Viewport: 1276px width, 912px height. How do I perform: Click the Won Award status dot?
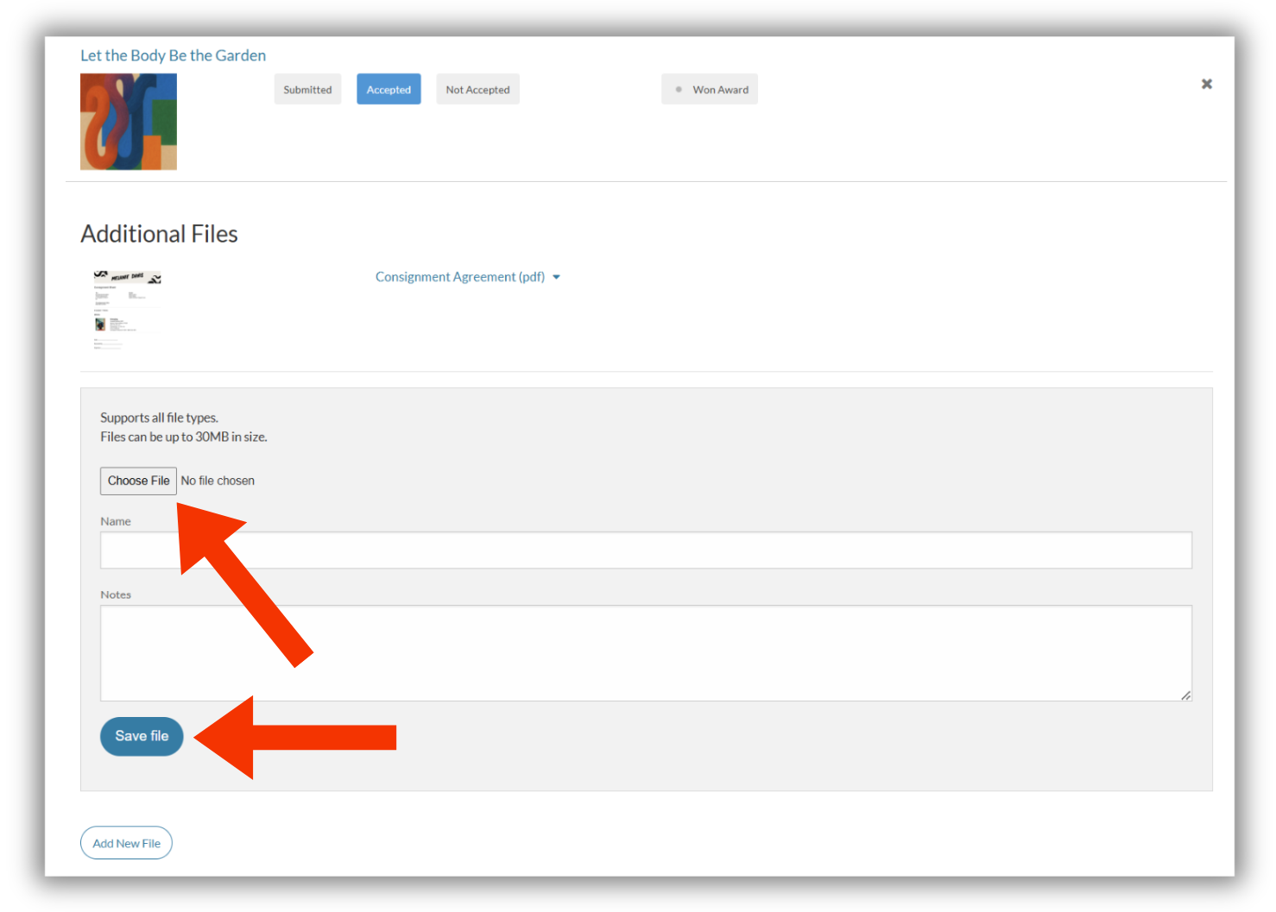click(x=679, y=90)
